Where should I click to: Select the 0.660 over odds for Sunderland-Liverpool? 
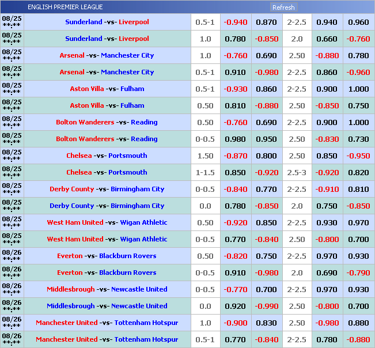pyautogui.click(x=327, y=39)
